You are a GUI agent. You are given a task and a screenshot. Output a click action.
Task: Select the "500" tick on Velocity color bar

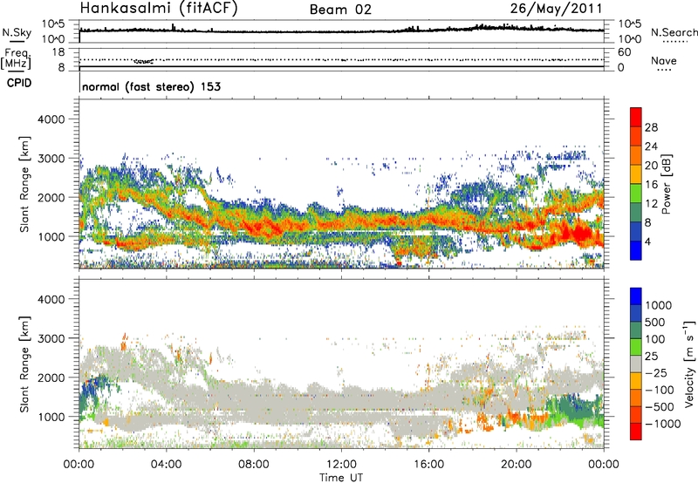click(x=655, y=323)
